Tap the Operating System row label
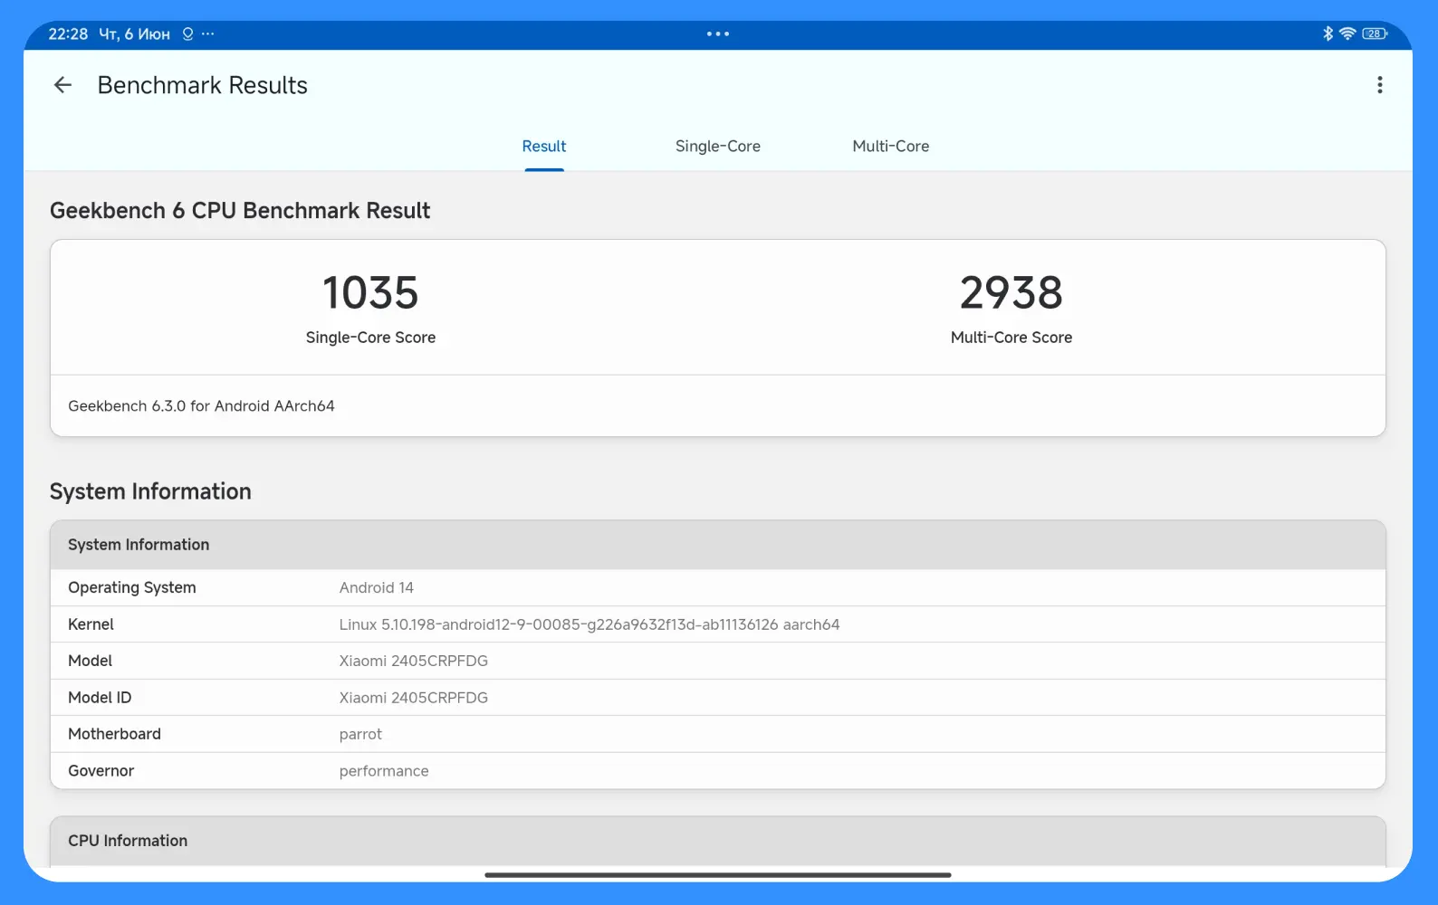This screenshot has height=905, width=1438. 132,588
